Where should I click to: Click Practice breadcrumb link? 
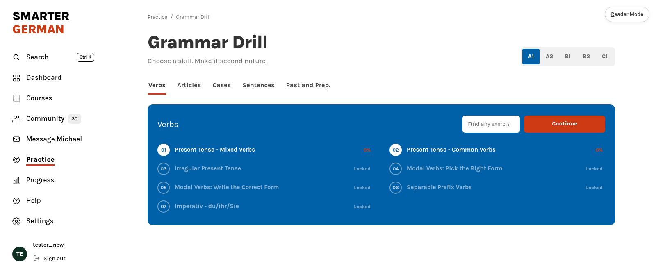tap(157, 17)
